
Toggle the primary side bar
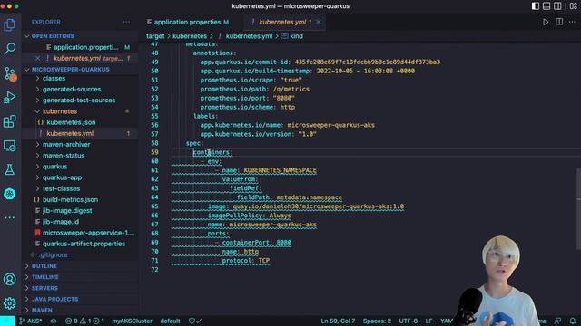click(536, 6)
